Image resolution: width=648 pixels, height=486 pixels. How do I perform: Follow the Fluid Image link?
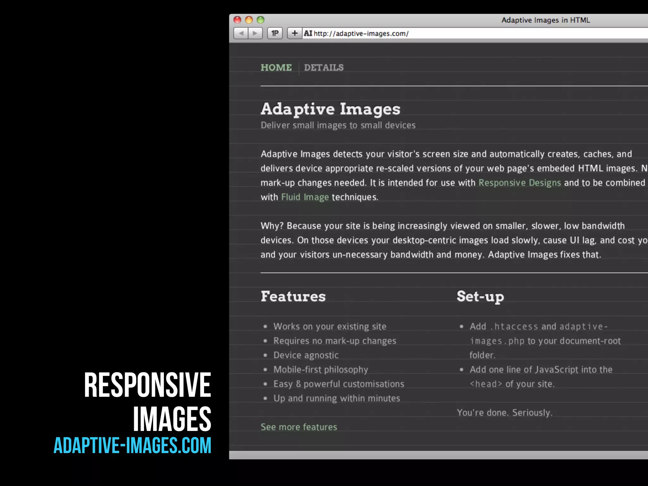click(x=305, y=197)
